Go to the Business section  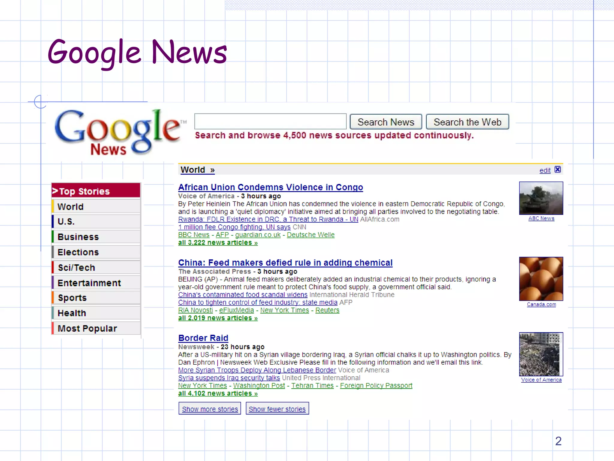96,237
